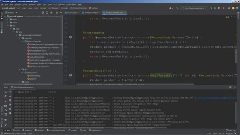
Task: Collapse the main folder in the tree
Action: tap(11, 29)
